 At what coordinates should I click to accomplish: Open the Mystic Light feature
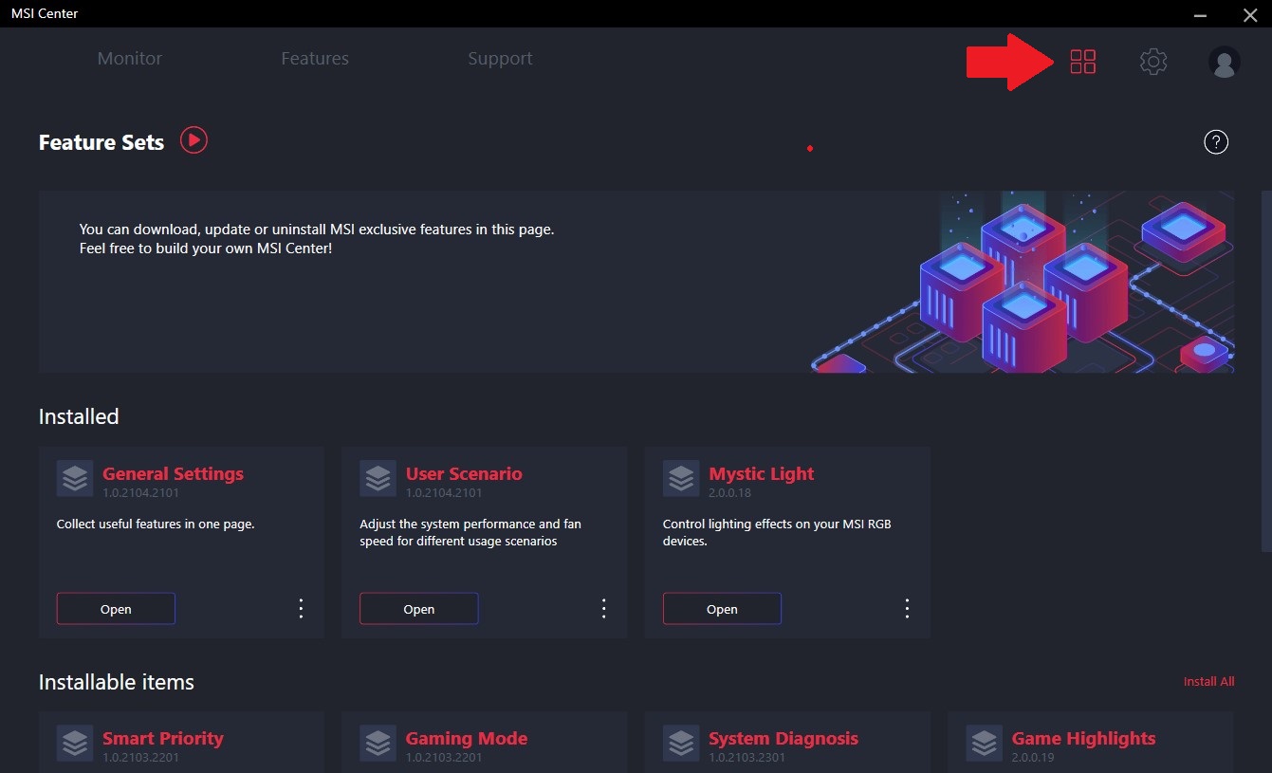(x=722, y=609)
